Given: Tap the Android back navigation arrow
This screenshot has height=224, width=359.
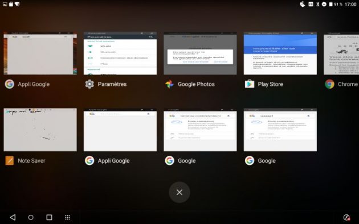Looking at the screenshot, I should click(x=13, y=217).
